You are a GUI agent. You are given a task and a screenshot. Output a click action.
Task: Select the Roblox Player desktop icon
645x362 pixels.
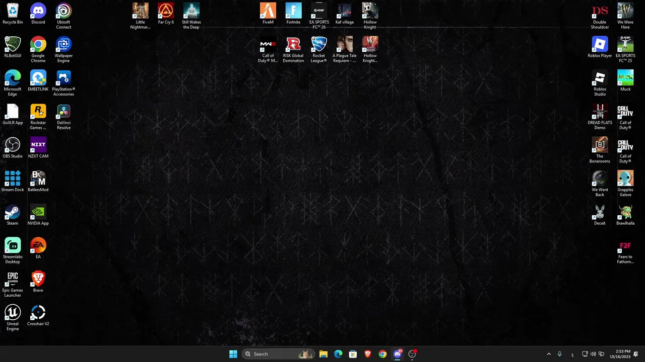pyautogui.click(x=600, y=47)
